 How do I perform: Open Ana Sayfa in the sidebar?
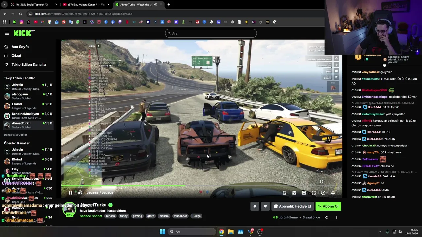[20, 47]
